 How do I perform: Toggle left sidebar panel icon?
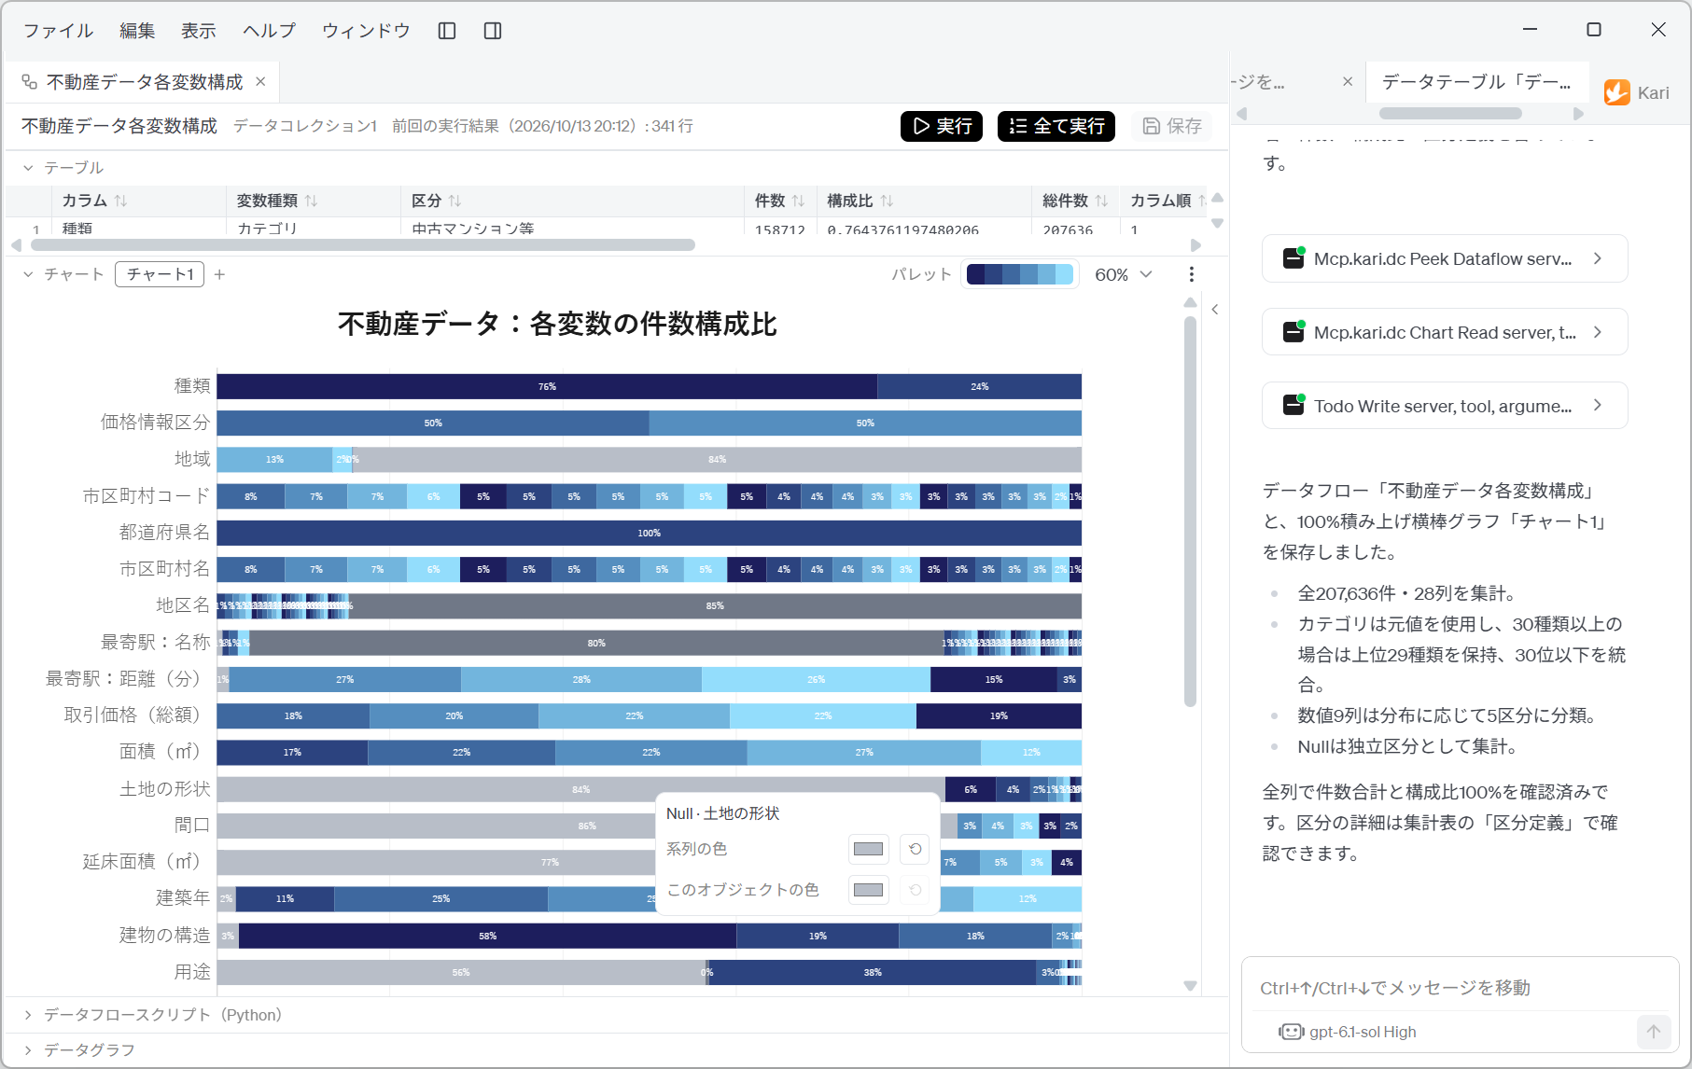pos(447,31)
